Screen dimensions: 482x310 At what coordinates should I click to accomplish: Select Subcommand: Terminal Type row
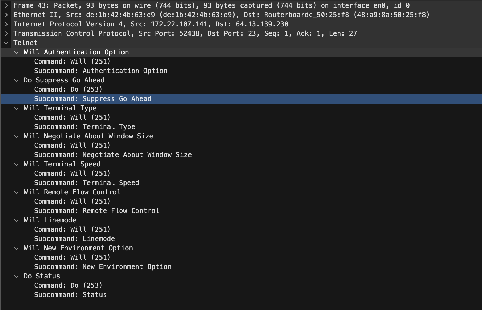(85, 127)
